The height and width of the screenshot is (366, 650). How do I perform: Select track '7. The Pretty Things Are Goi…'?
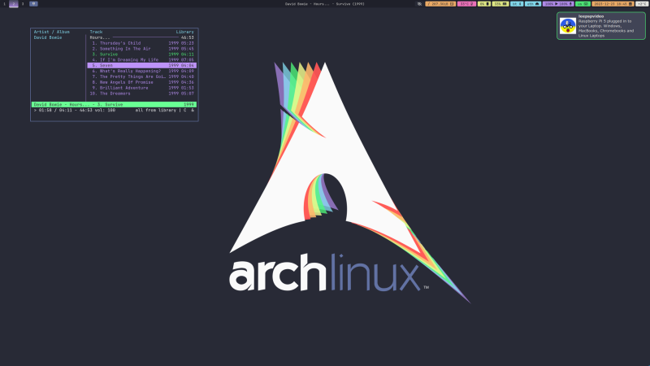[x=141, y=76]
